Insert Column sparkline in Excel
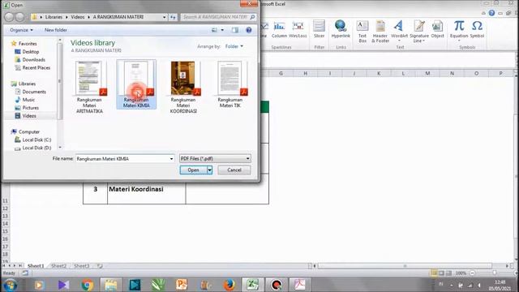This screenshot has width=519, height=292. (279, 29)
